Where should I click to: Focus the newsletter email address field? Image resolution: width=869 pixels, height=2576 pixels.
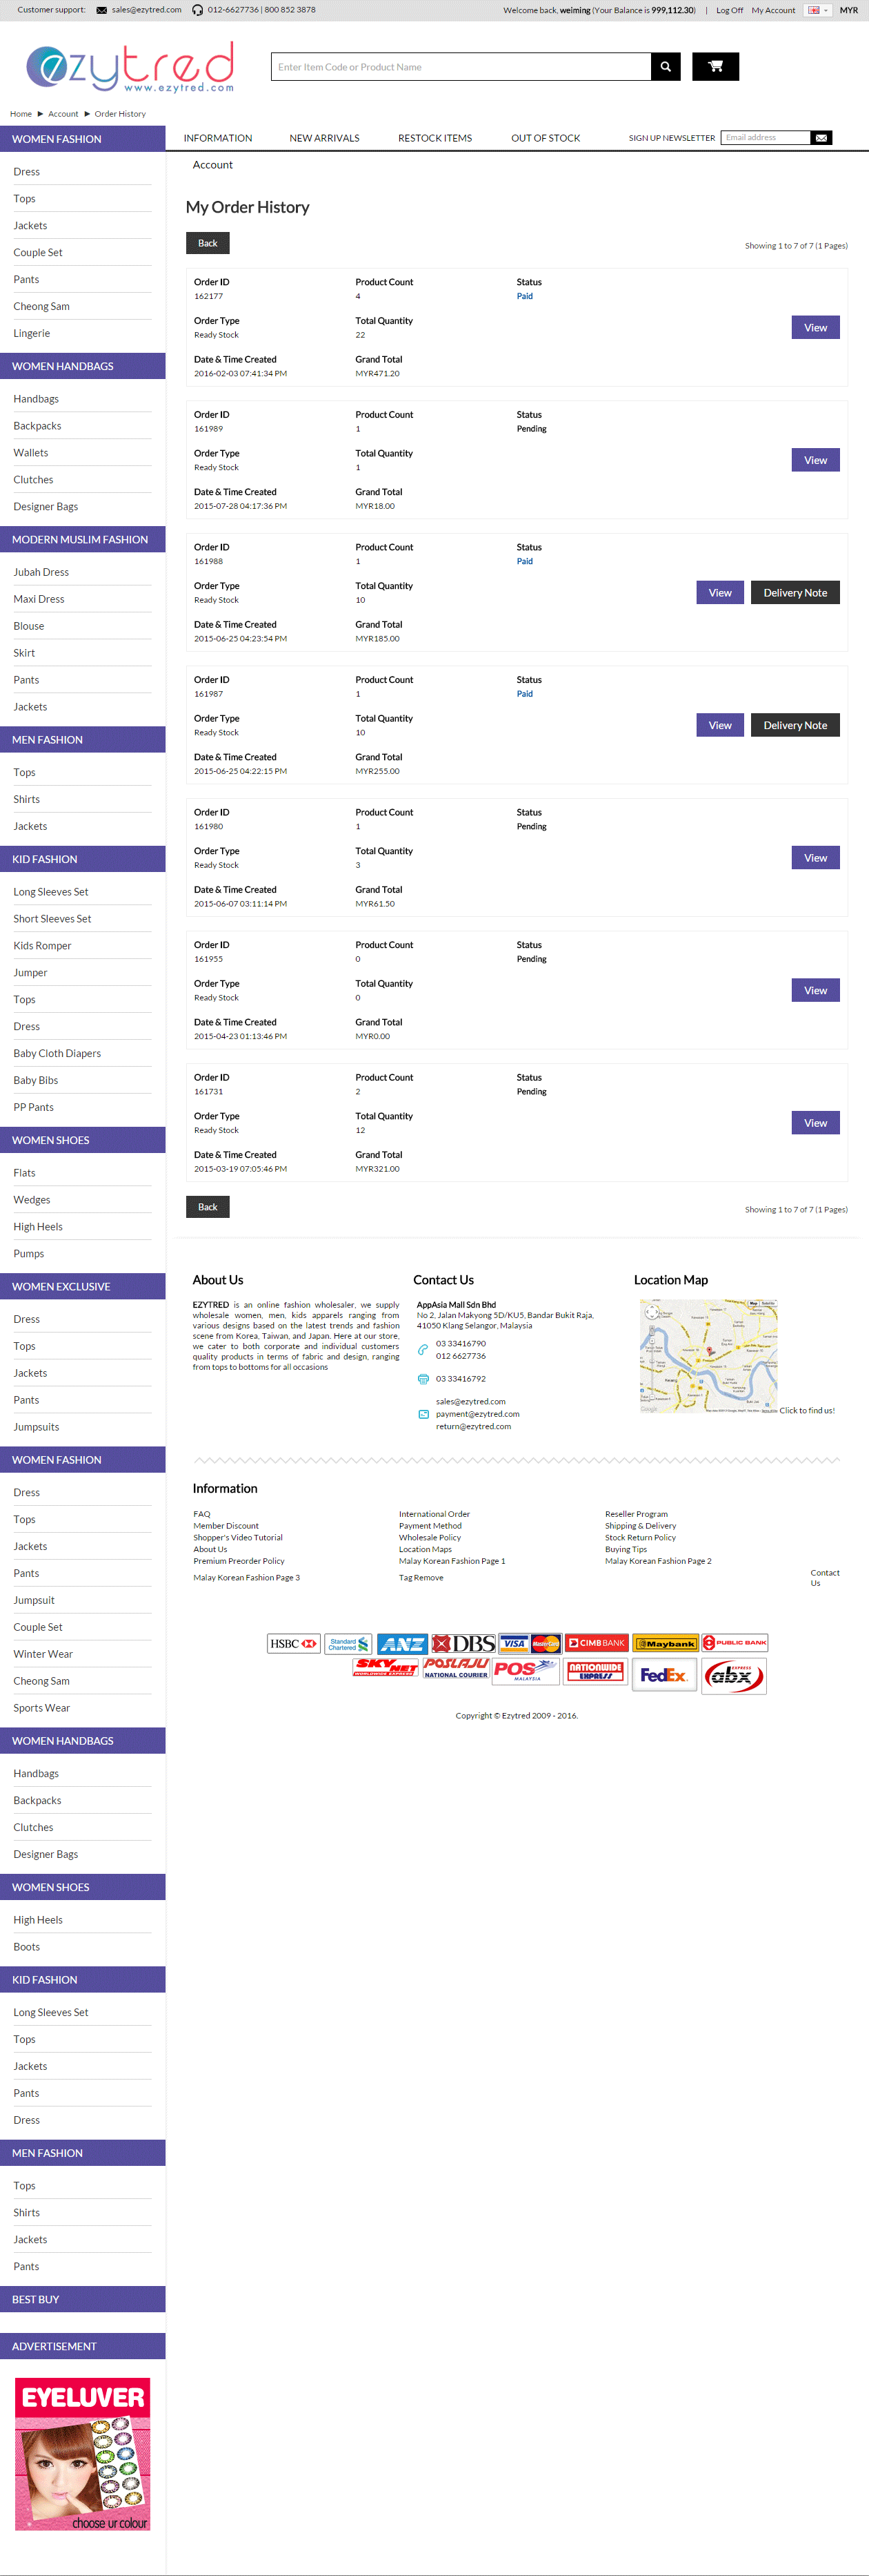pos(765,138)
